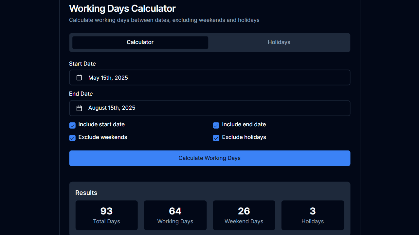
Task: Select the Weekend Days result card
Action: 244,215
